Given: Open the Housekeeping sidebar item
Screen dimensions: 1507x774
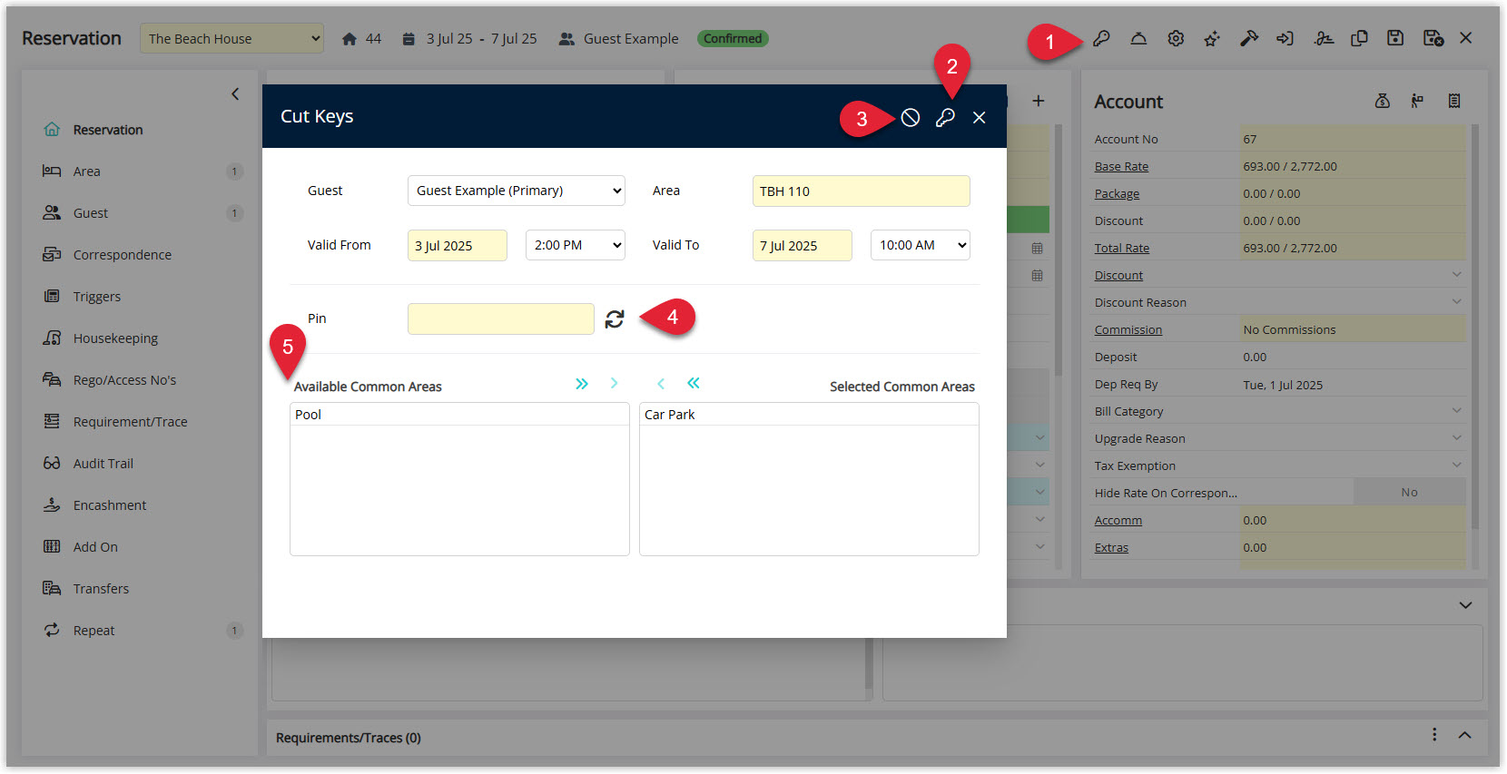Looking at the screenshot, I should pyautogui.click(x=115, y=338).
